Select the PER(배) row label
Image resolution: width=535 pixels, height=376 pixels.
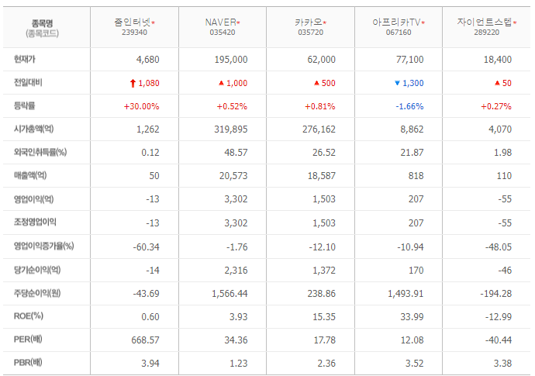28,340
